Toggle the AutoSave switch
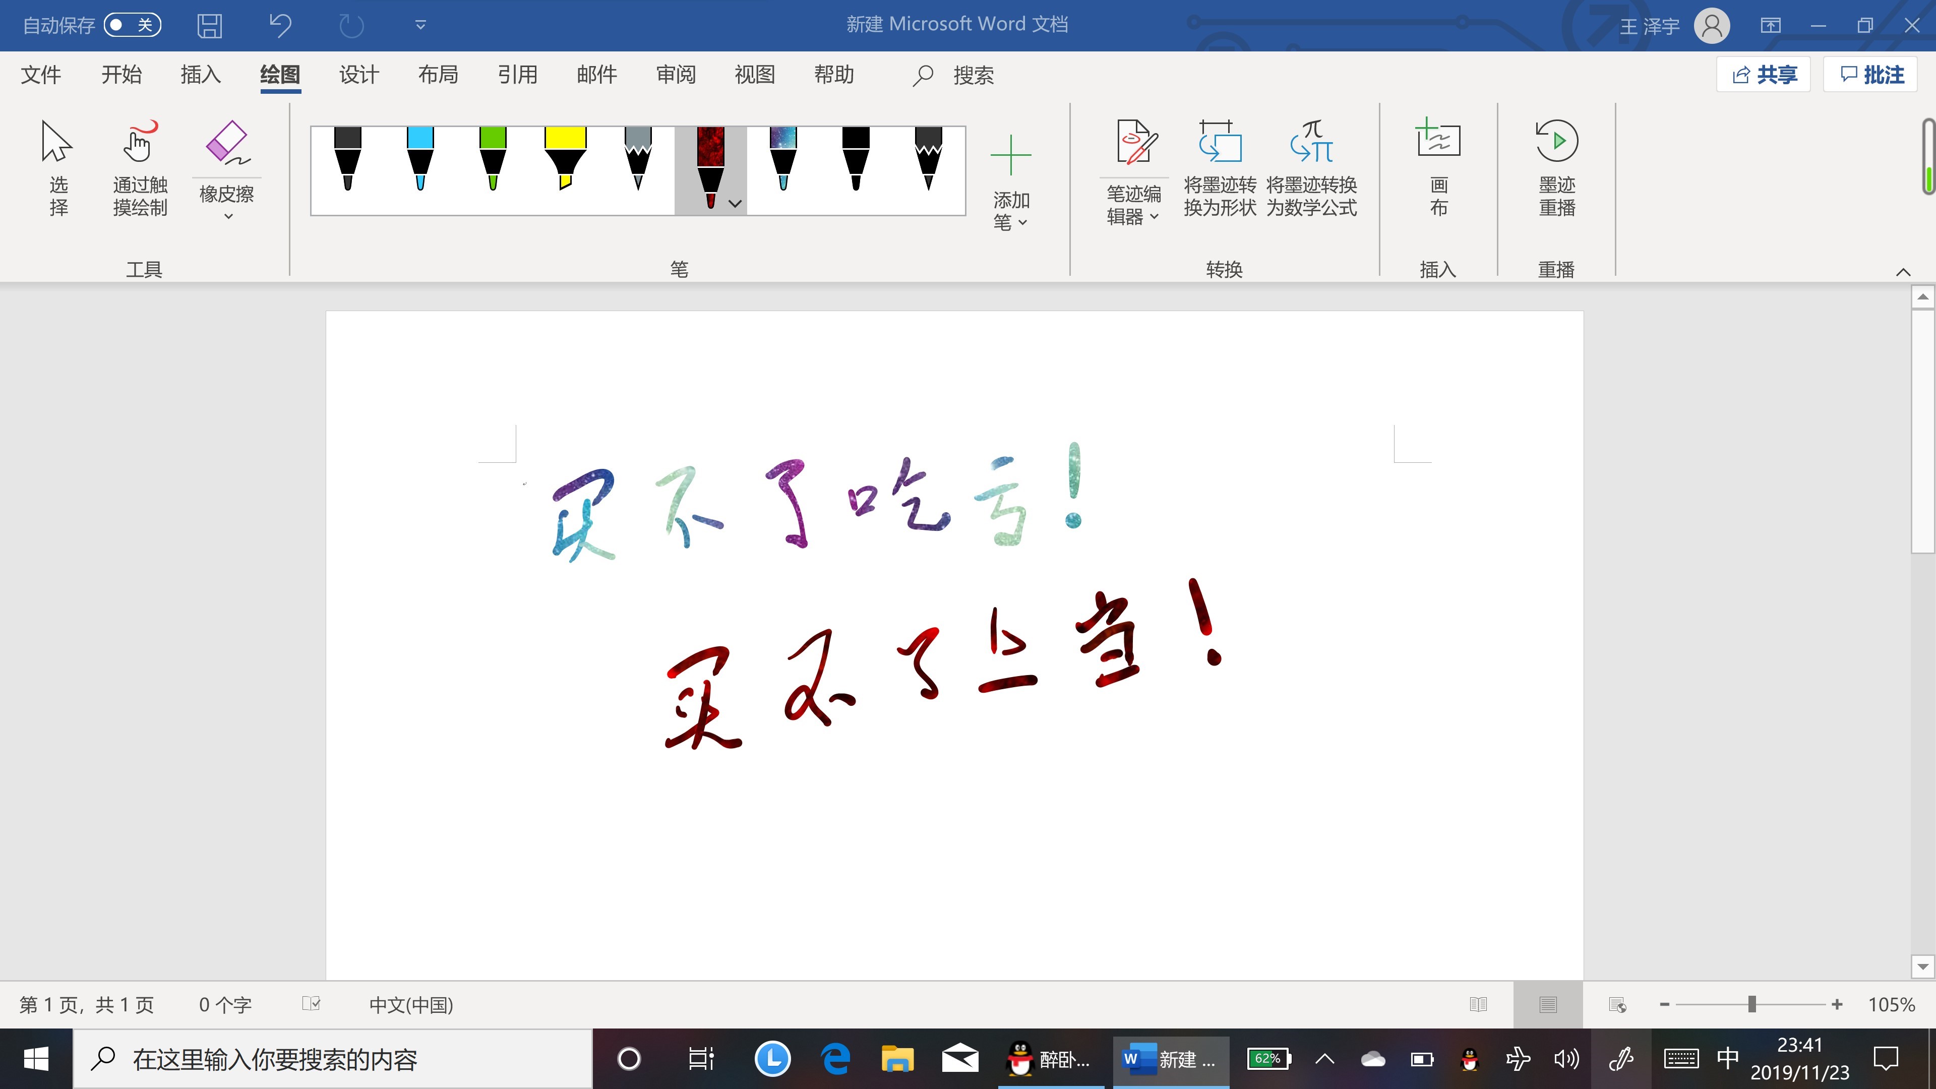The width and height of the screenshot is (1936, 1089). pyautogui.click(x=132, y=25)
